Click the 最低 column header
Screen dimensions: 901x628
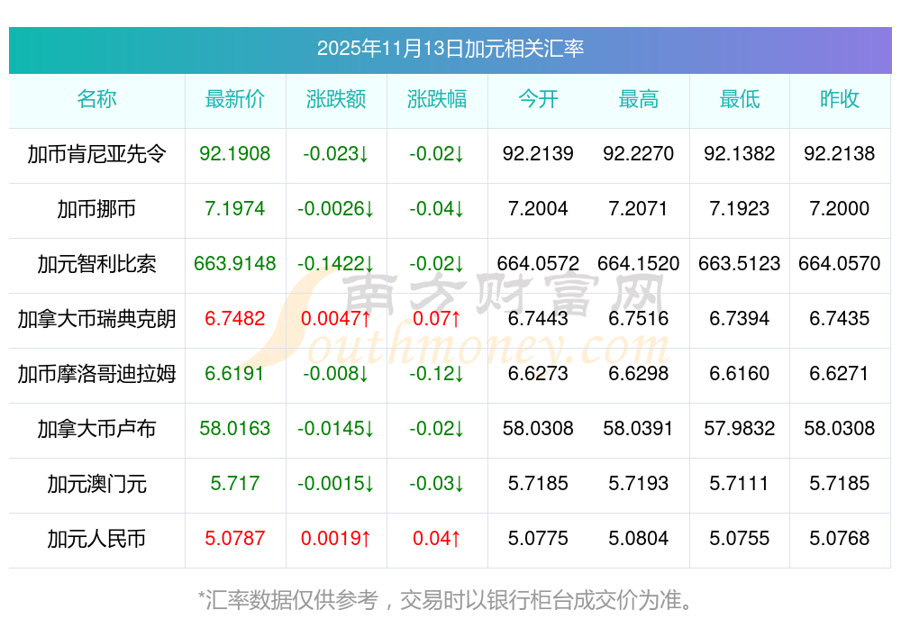(x=739, y=99)
